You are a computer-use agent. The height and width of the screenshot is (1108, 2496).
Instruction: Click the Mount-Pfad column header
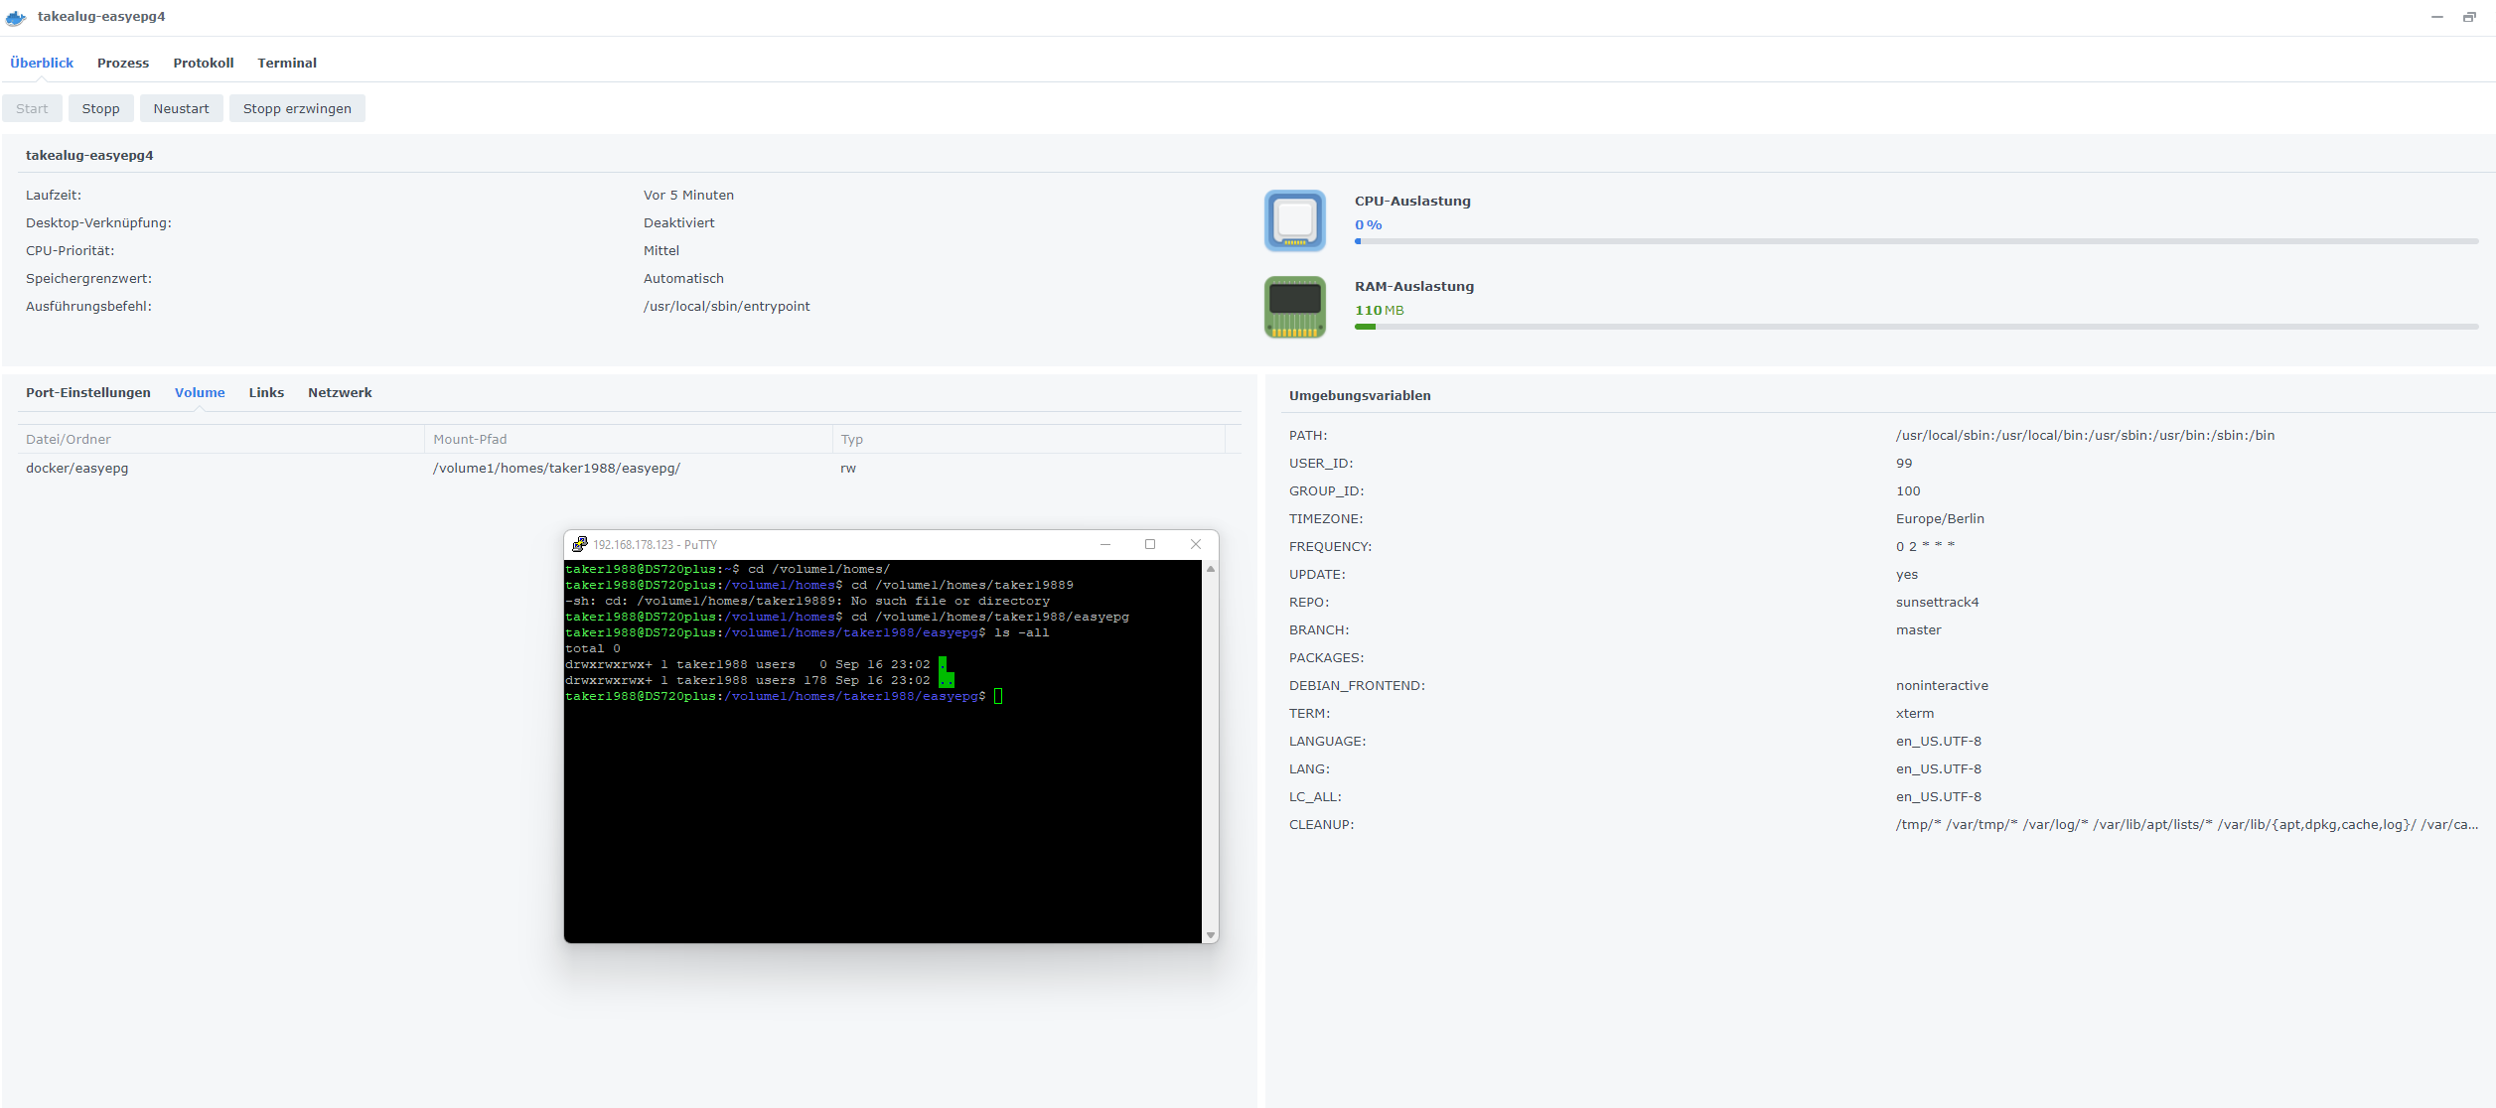(629, 439)
